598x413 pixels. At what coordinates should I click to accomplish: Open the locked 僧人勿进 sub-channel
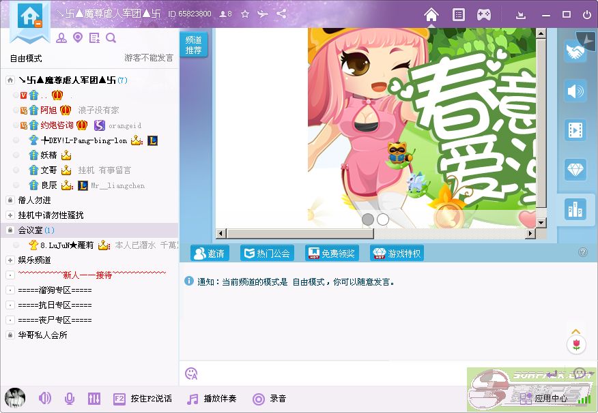pyautogui.click(x=34, y=200)
